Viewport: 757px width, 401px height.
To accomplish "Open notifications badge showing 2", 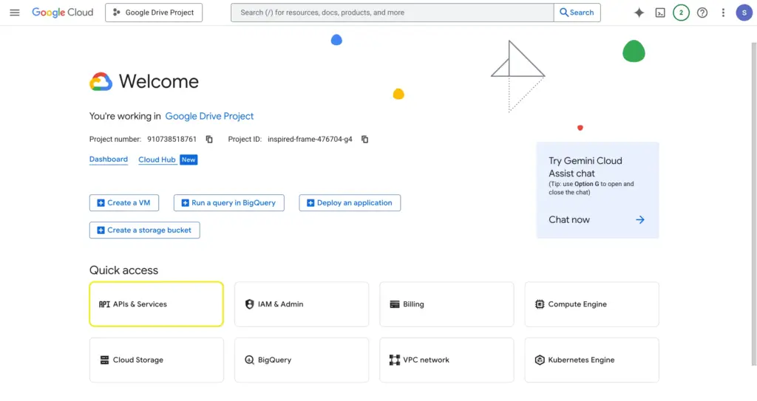I will coord(681,13).
